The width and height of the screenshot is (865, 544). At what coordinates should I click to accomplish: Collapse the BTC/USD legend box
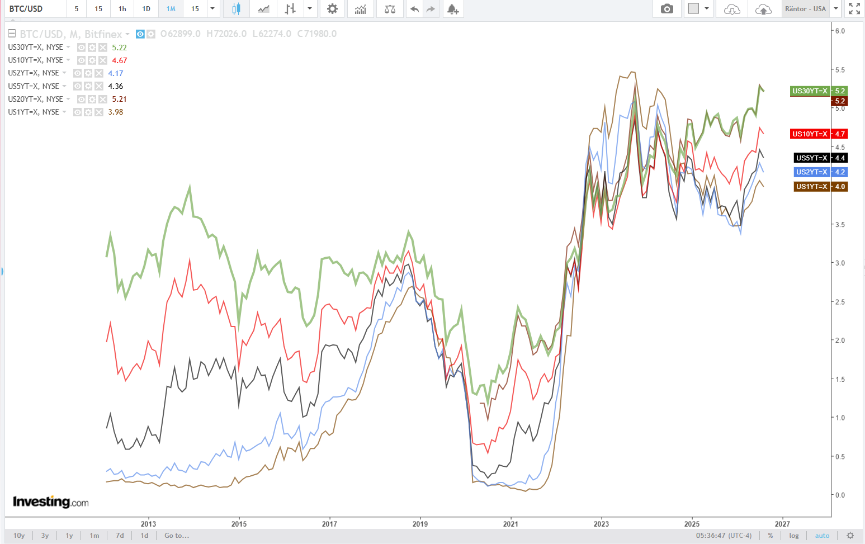[x=12, y=34]
